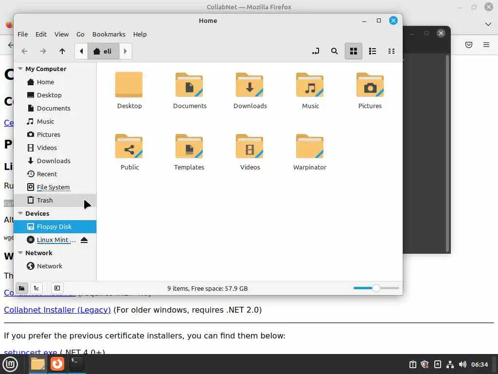Open the Edit menu
498x374 pixels.
(41, 34)
